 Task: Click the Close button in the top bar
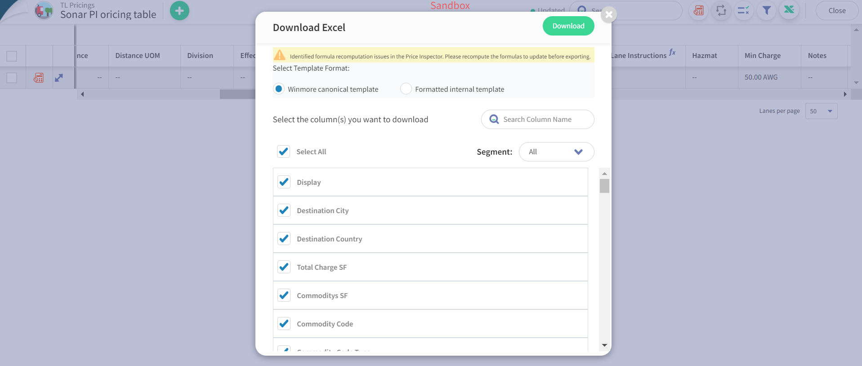tap(837, 11)
